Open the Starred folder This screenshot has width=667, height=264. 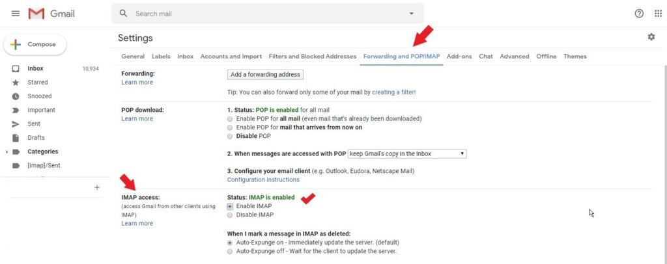click(37, 83)
